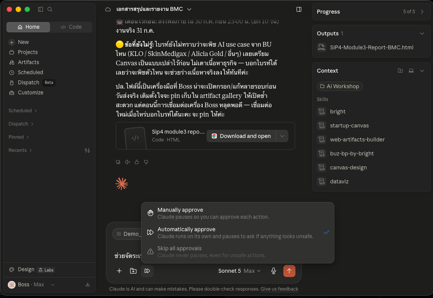Open SIP4-Module3-Report-BMC.html output
The image size is (433, 298).
371,47
